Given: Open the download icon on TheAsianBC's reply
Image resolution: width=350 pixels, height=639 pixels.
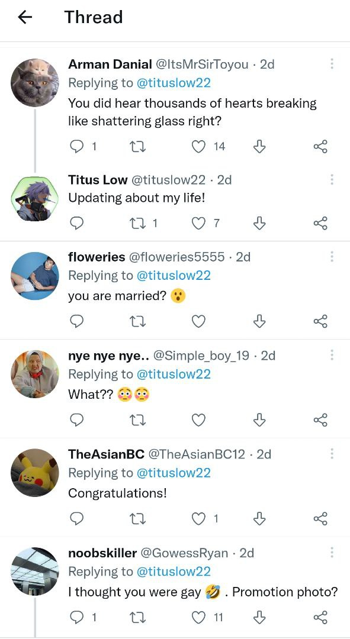Looking at the screenshot, I should (259, 519).
